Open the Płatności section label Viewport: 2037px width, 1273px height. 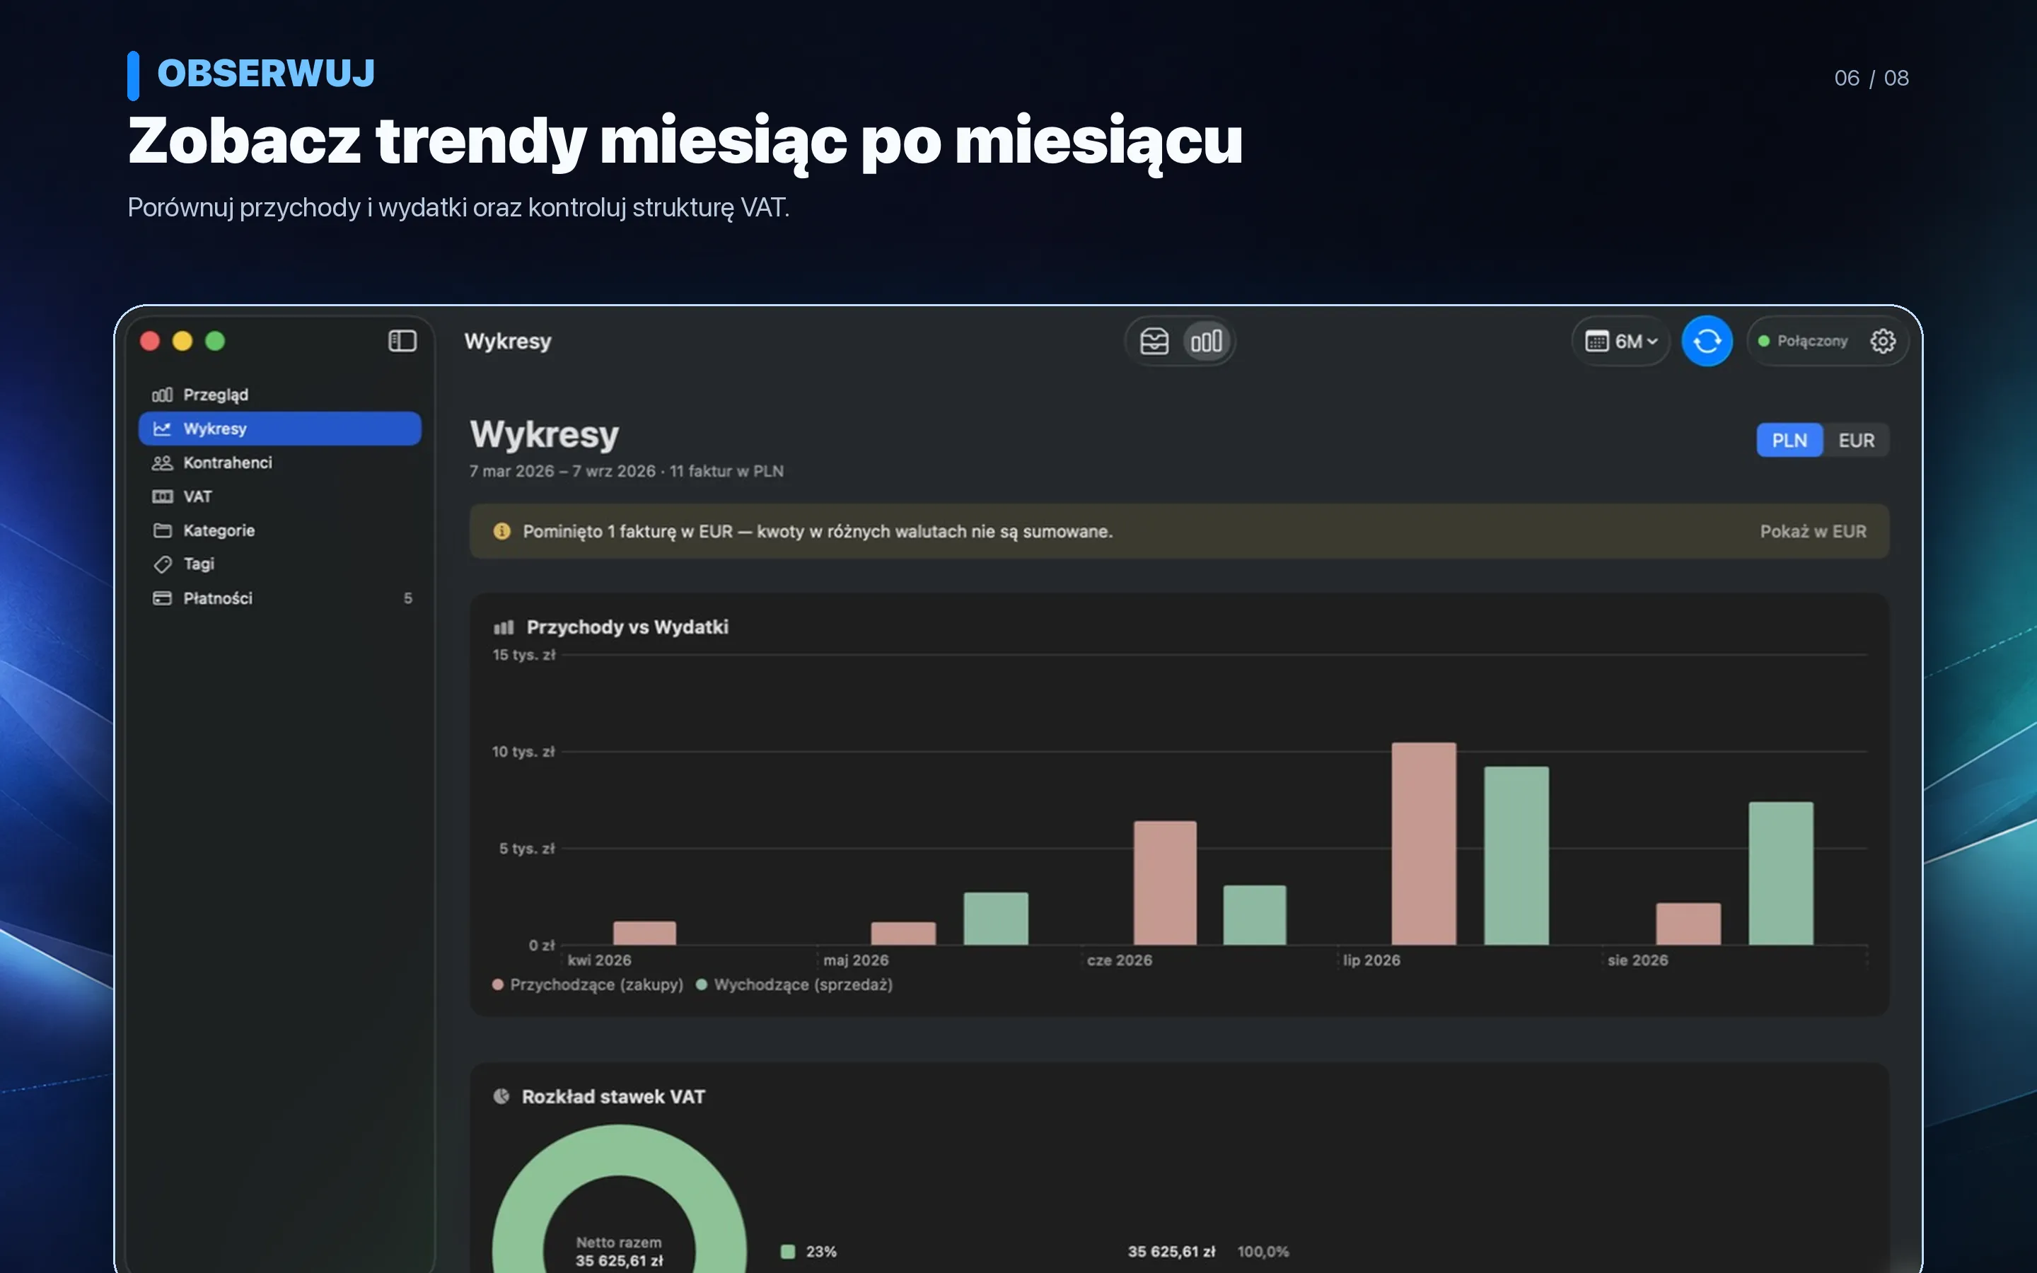coord(218,598)
